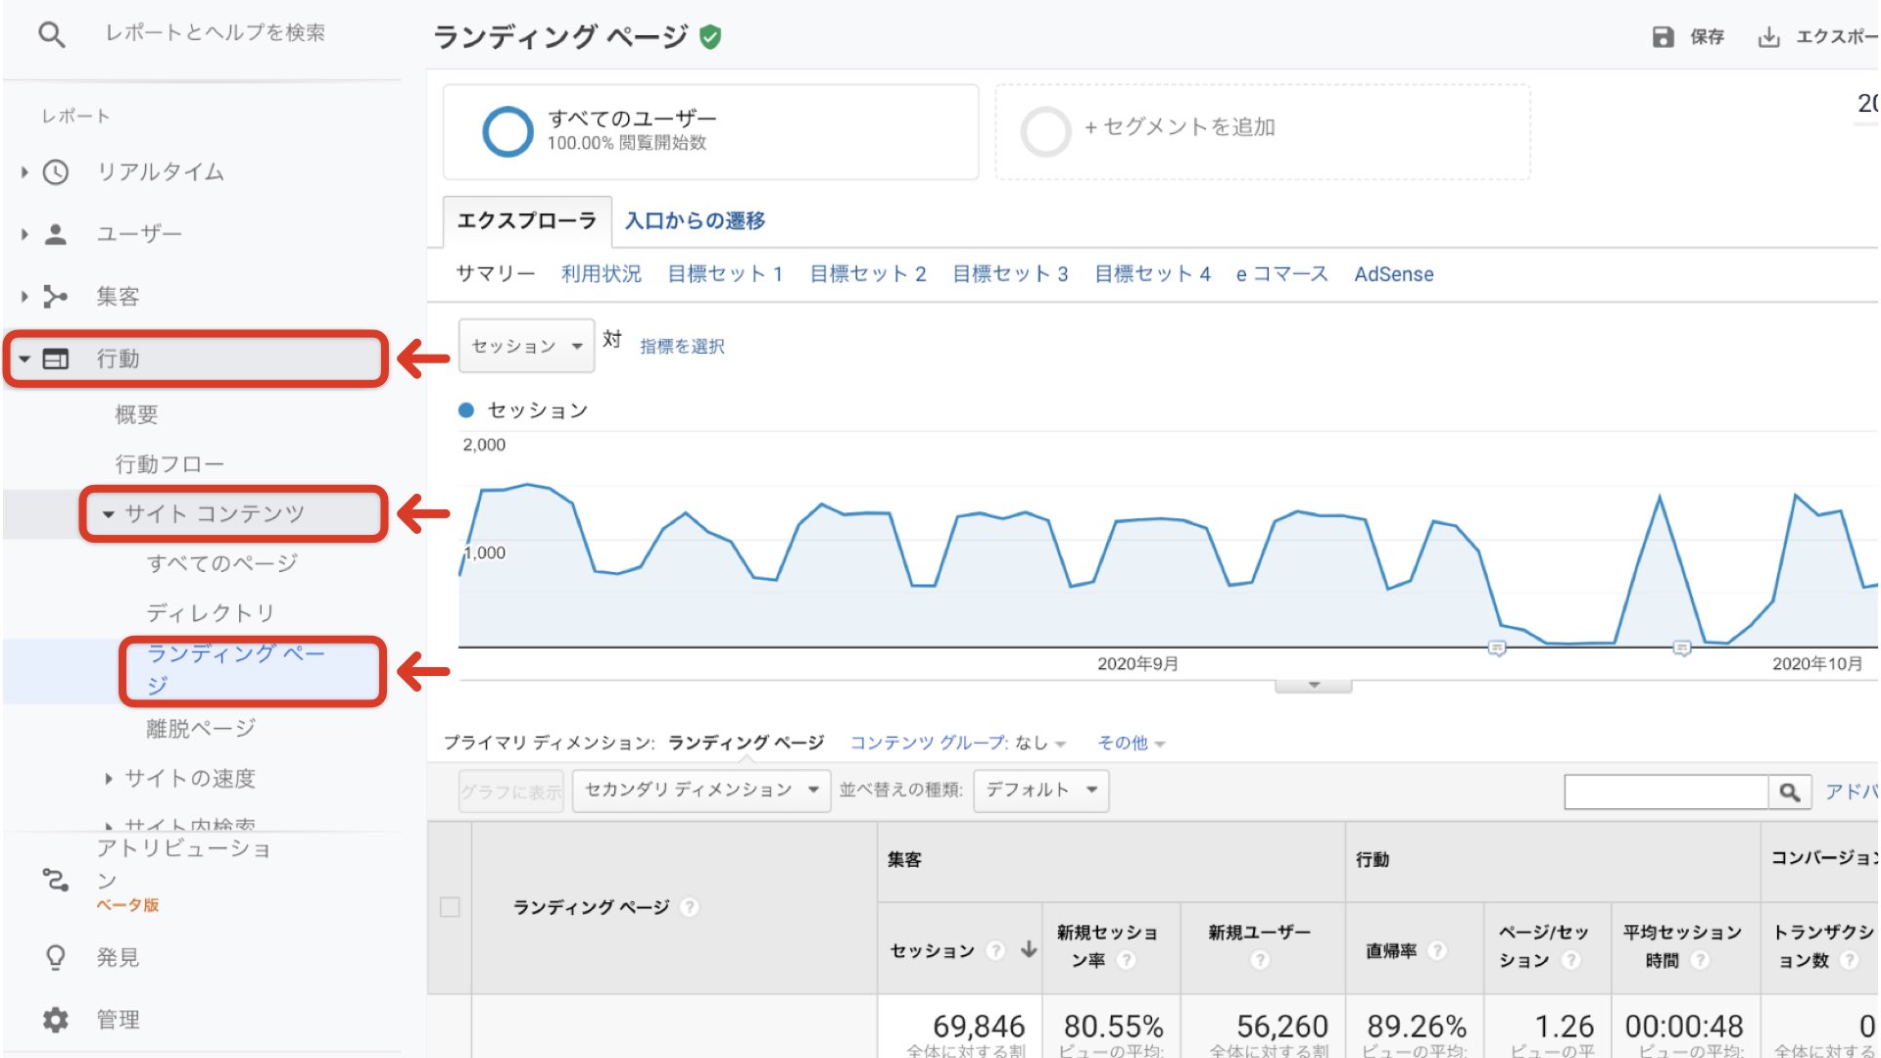The height and width of the screenshot is (1058, 1881).
Task: Select the 利用状況 sub-tab
Action: (x=602, y=274)
